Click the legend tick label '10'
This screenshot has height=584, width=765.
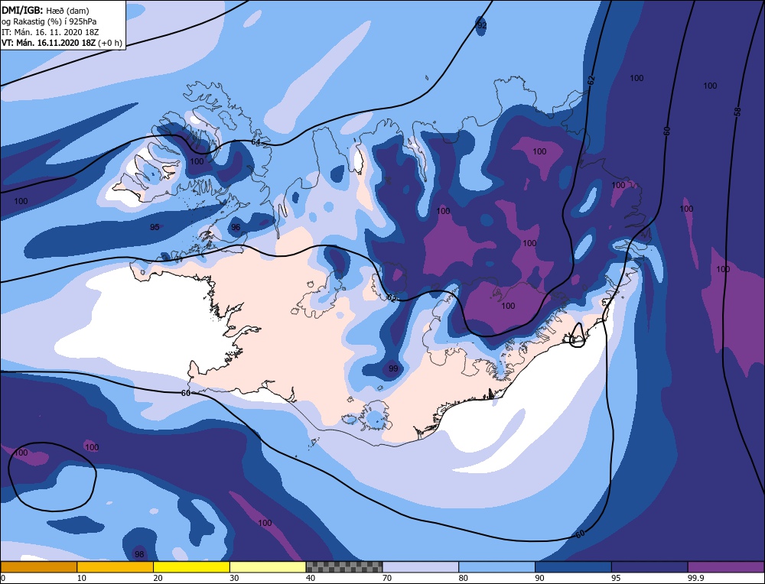(81, 578)
